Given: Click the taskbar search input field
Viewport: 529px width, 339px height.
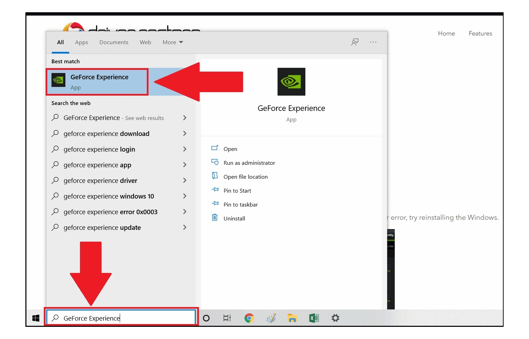Looking at the screenshot, I should tap(121, 317).
